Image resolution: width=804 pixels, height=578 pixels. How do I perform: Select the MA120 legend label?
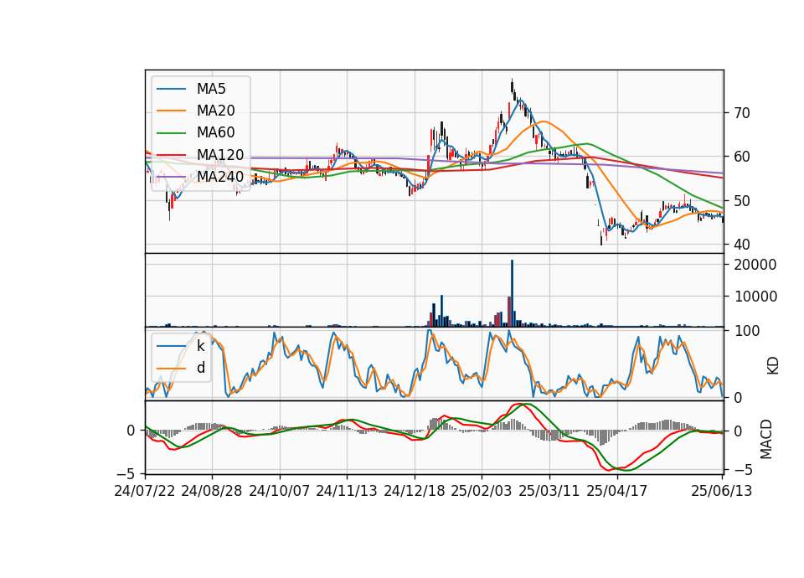click(x=220, y=155)
